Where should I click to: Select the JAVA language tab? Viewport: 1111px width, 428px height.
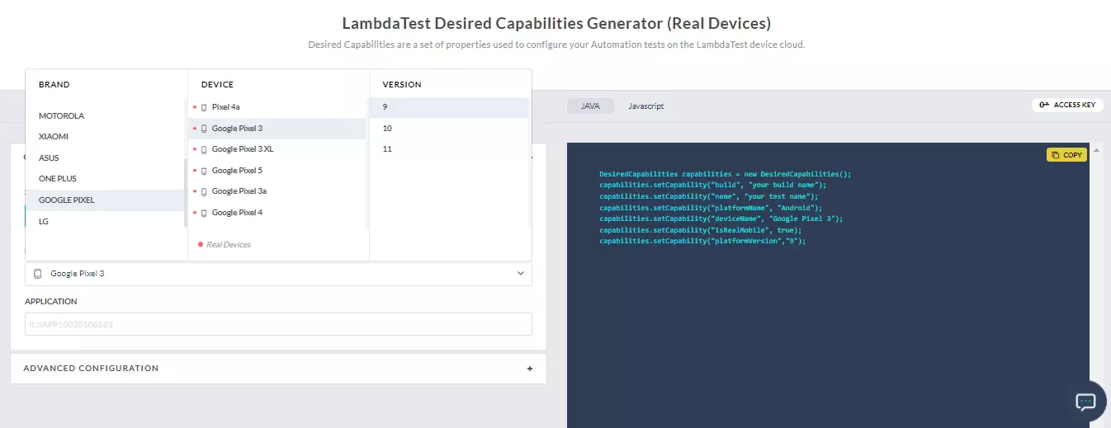[x=589, y=106]
